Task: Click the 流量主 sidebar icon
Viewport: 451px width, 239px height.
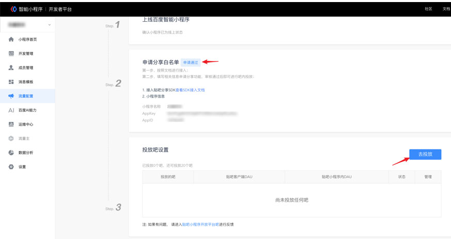Action: pyautogui.click(x=11, y=139)
